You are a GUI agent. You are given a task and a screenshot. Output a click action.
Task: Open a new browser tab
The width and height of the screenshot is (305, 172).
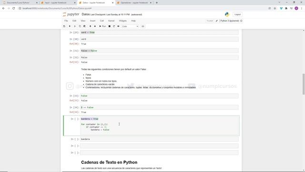(157, 3)
